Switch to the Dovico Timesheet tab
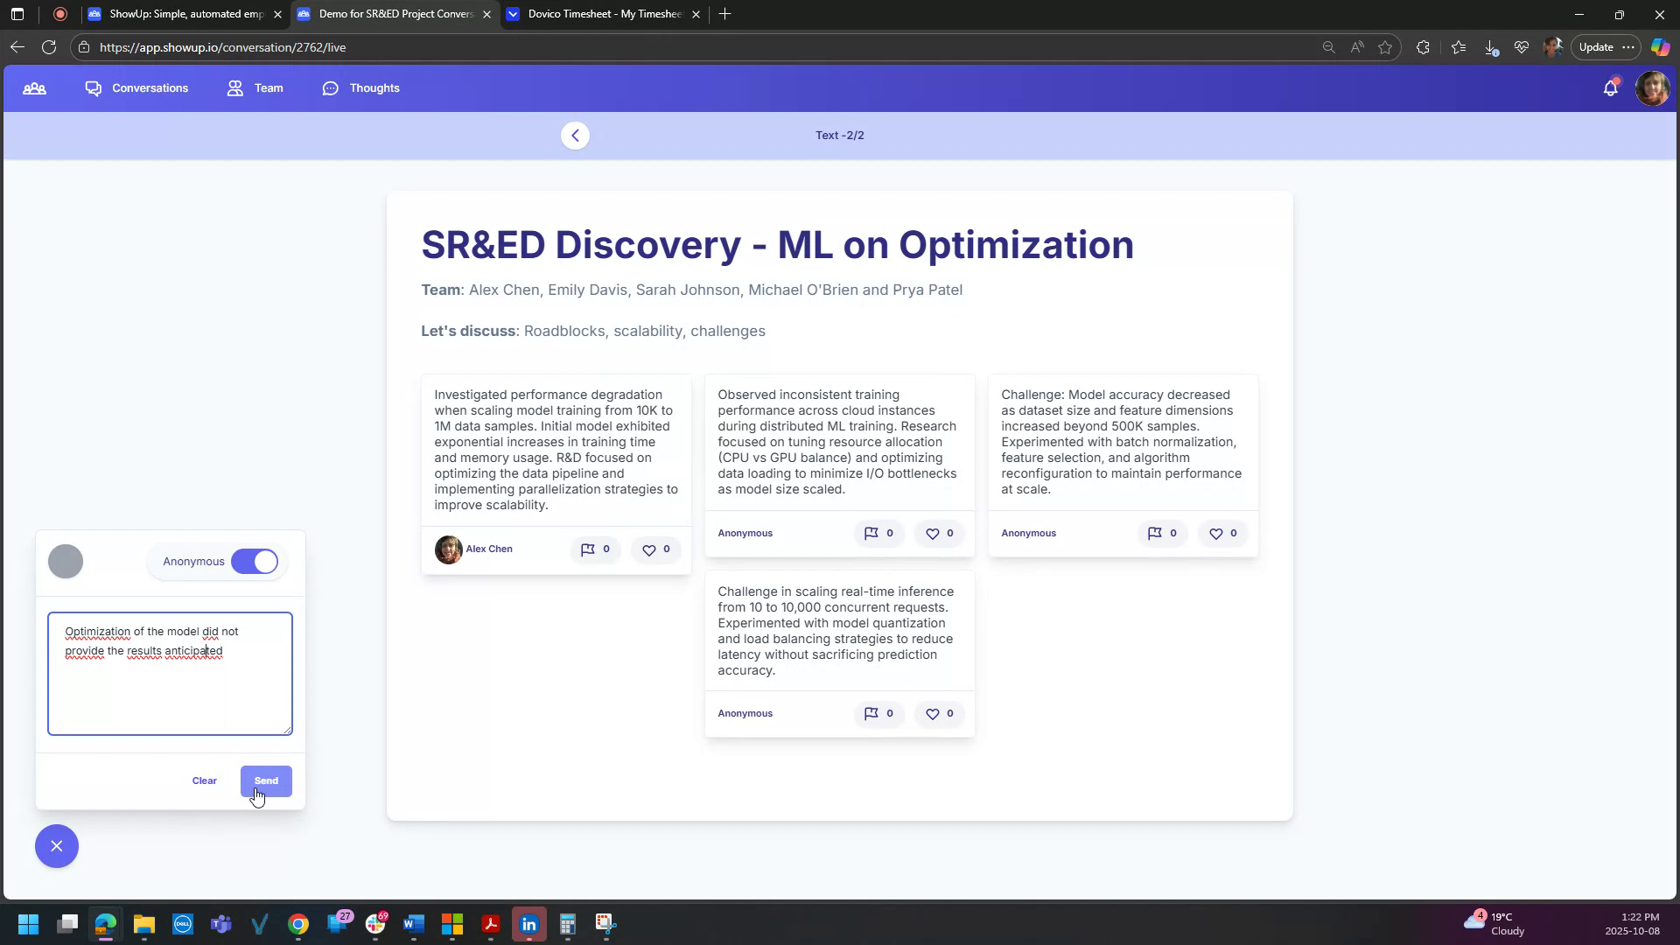Screen dimensions: 1680x945 604,14
